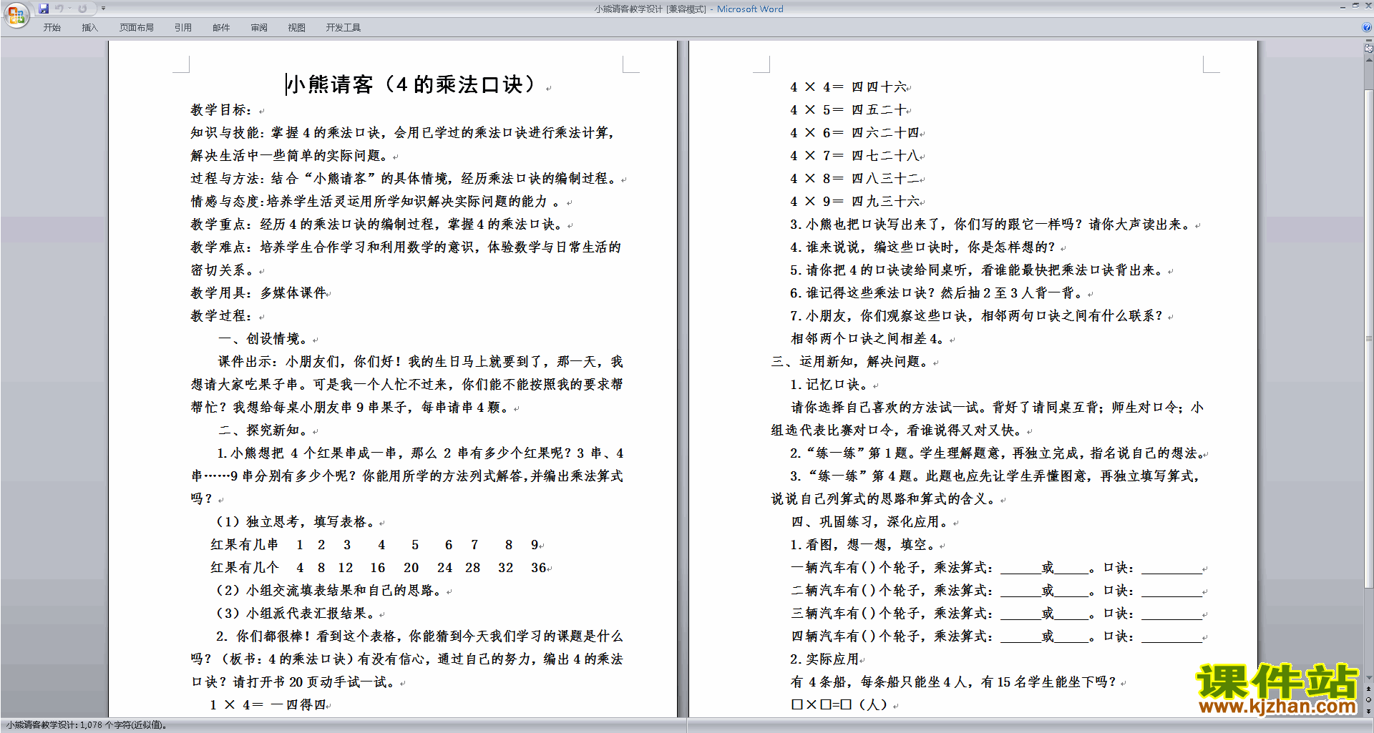Screen dimensions: 1374x733
Task: Click the line 教学目标：
Action: coord(221,109)
